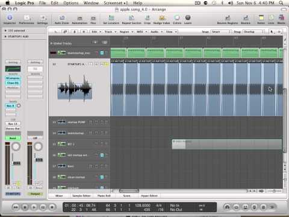Click the left volume fader on STARTUP1 channel
The height and width of the screenshot is (217, 289).
(16, 163)
